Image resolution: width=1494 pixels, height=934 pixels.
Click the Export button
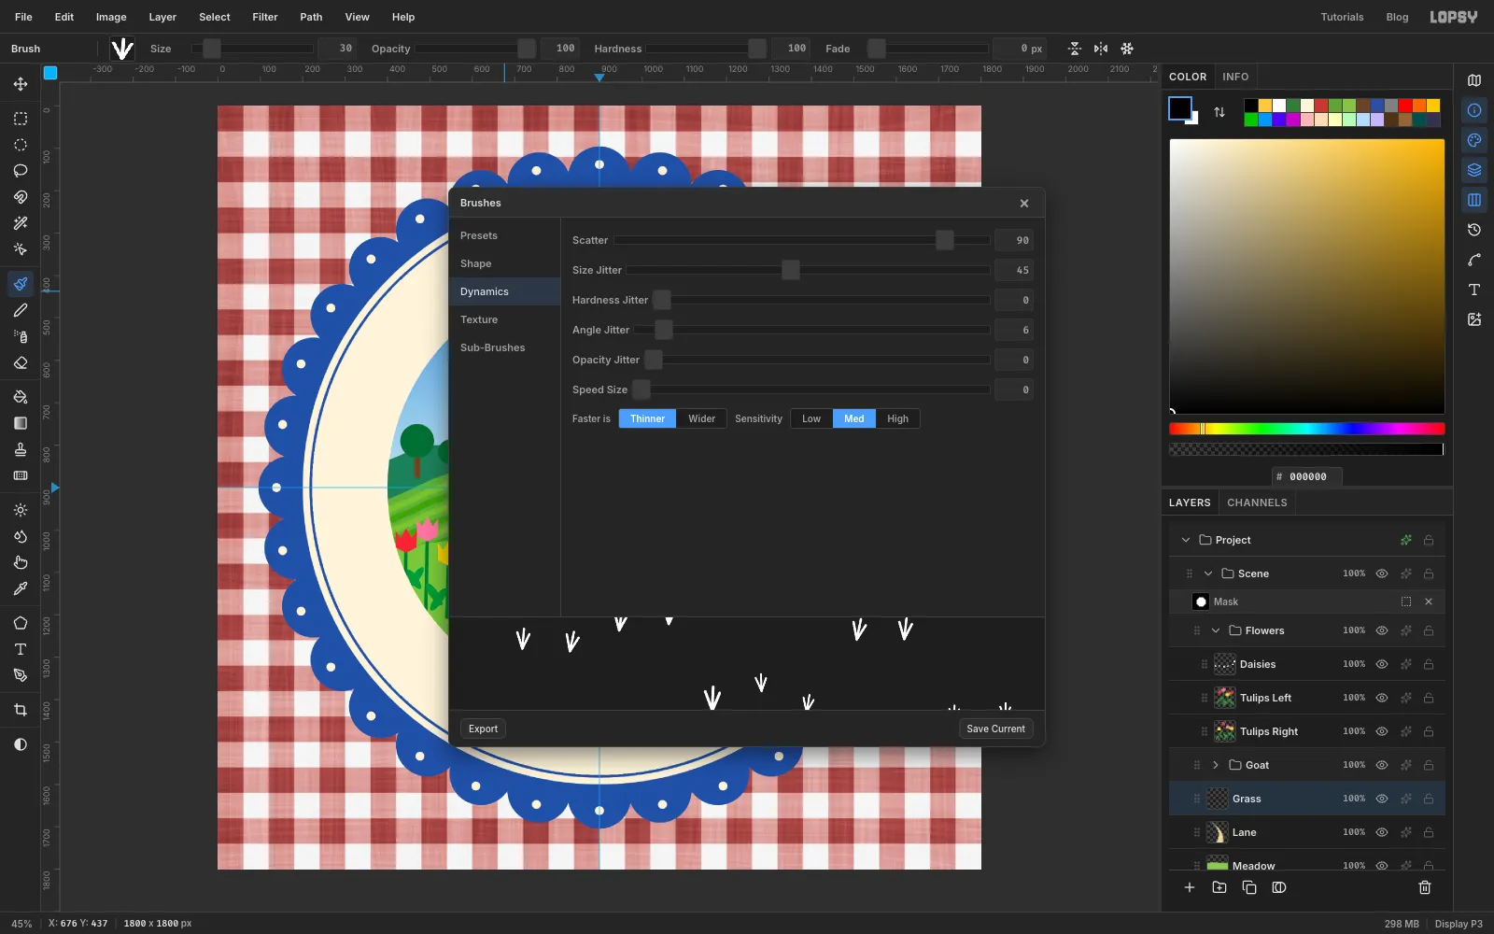click(x=483, y=729)
